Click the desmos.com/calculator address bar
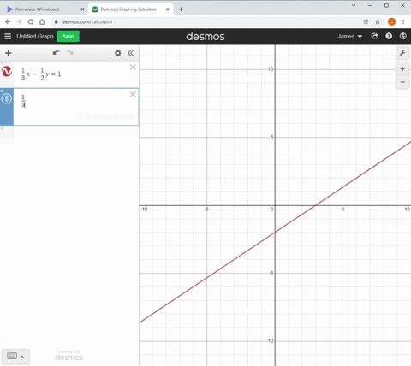 coord(87,21)
